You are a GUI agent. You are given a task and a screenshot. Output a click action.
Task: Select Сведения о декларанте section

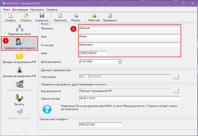[x=20, y=44]
